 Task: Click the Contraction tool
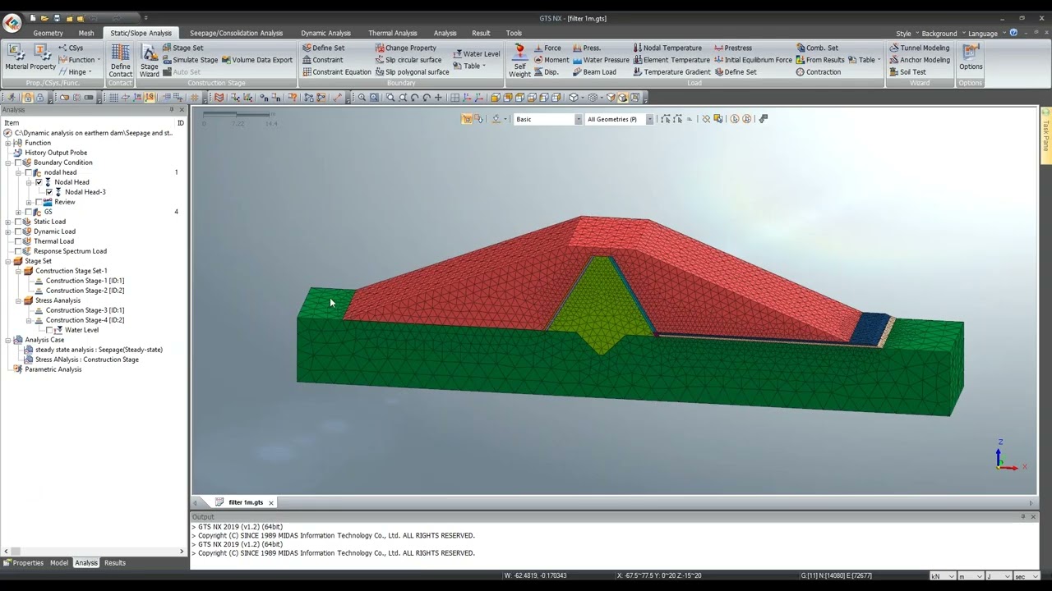pos(819,72)
